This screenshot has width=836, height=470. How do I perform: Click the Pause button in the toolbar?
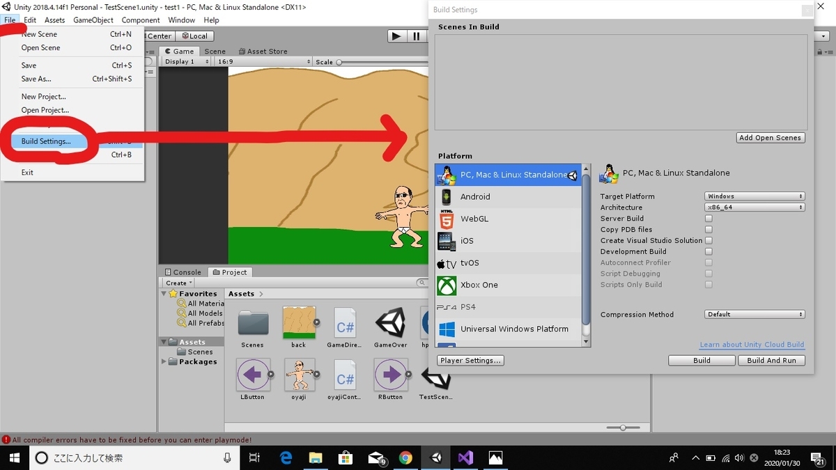[417, 36]
